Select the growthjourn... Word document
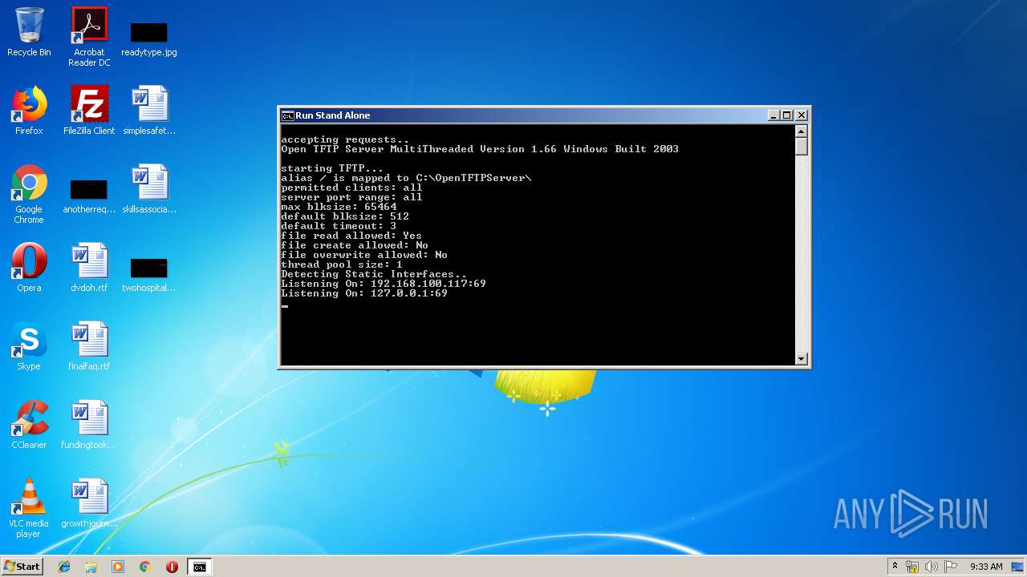Image resolution: width=1027 pixels, height=577 pixels. [x=89, y=503]
